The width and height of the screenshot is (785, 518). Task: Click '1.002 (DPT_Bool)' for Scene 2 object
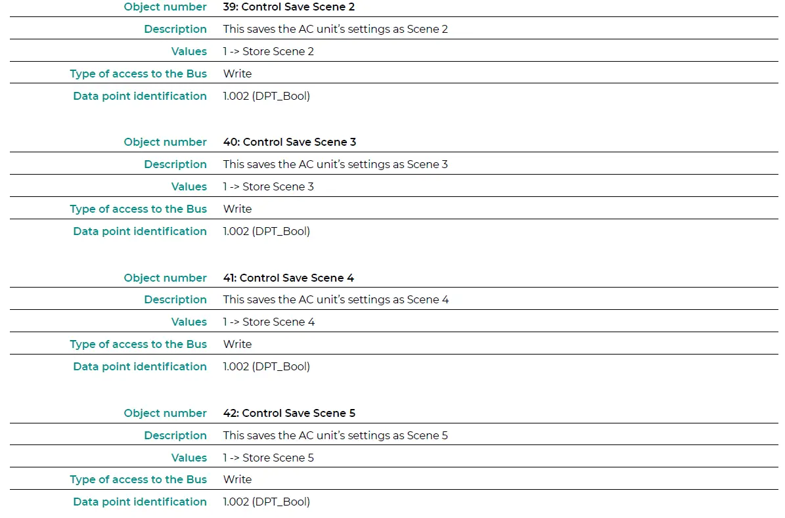pyautogui.click(x=266, y=96)
